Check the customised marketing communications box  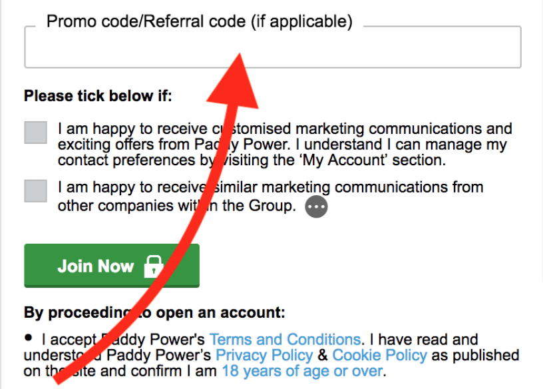tap(35, 133)
